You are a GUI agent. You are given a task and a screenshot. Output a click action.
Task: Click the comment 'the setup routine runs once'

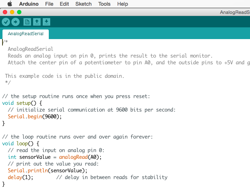coord(49,96)
